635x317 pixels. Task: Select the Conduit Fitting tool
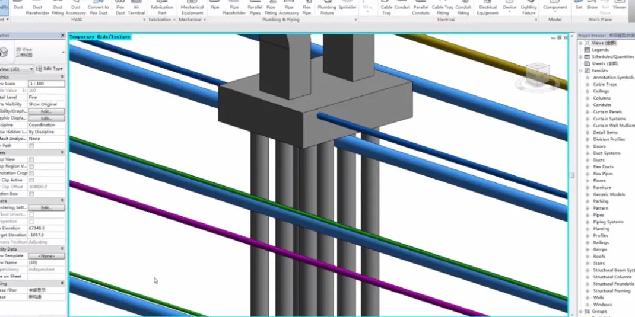point(463,7)
